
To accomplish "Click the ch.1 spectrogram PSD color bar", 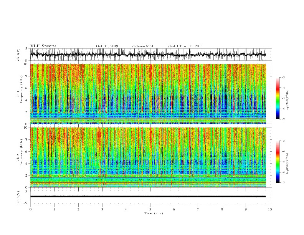I will click(278, 98).
